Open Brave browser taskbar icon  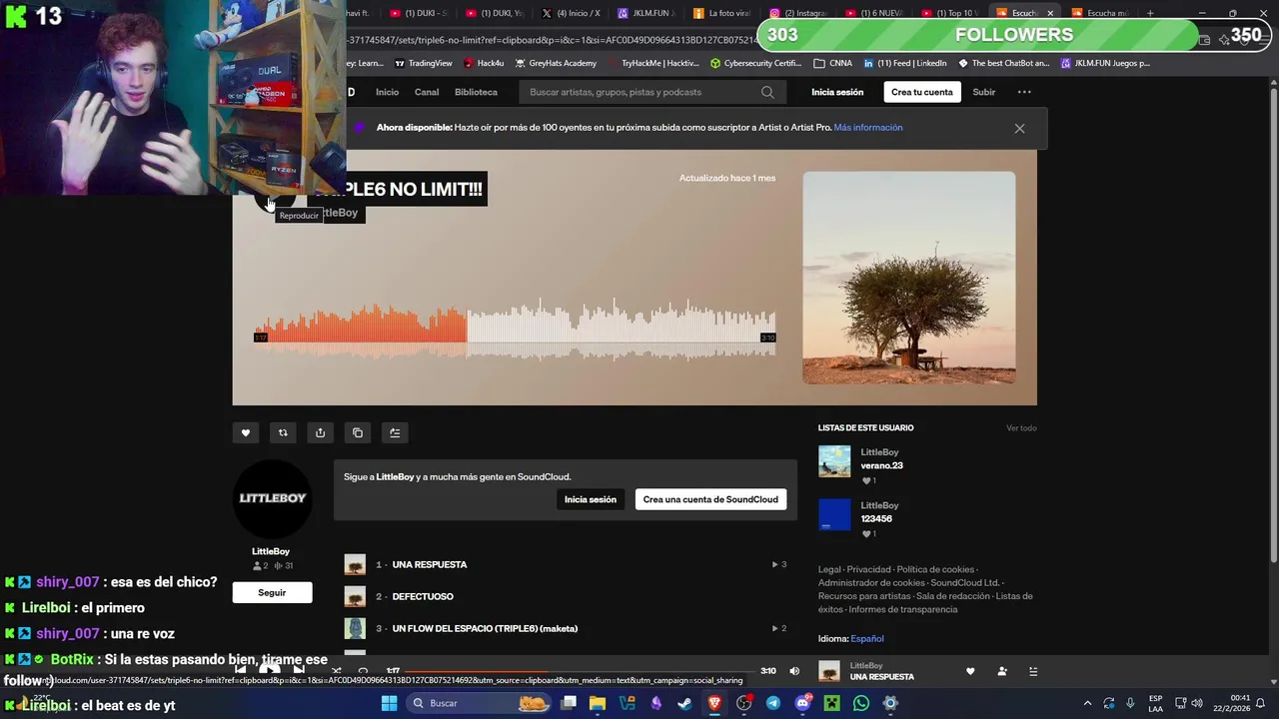(714, 703)
